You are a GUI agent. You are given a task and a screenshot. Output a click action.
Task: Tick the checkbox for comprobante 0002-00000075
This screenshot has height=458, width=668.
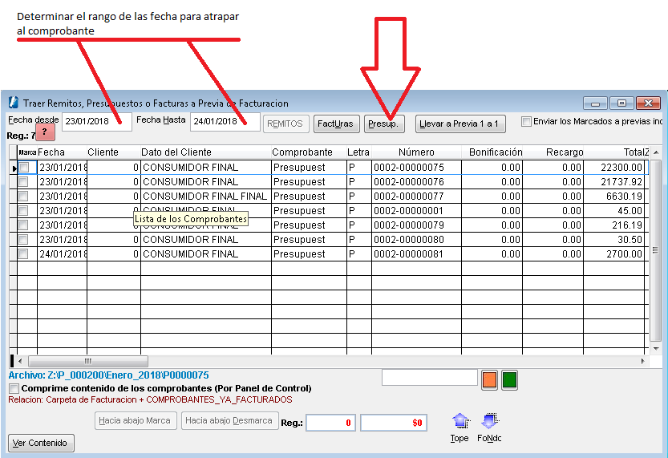tap(23, 168)
